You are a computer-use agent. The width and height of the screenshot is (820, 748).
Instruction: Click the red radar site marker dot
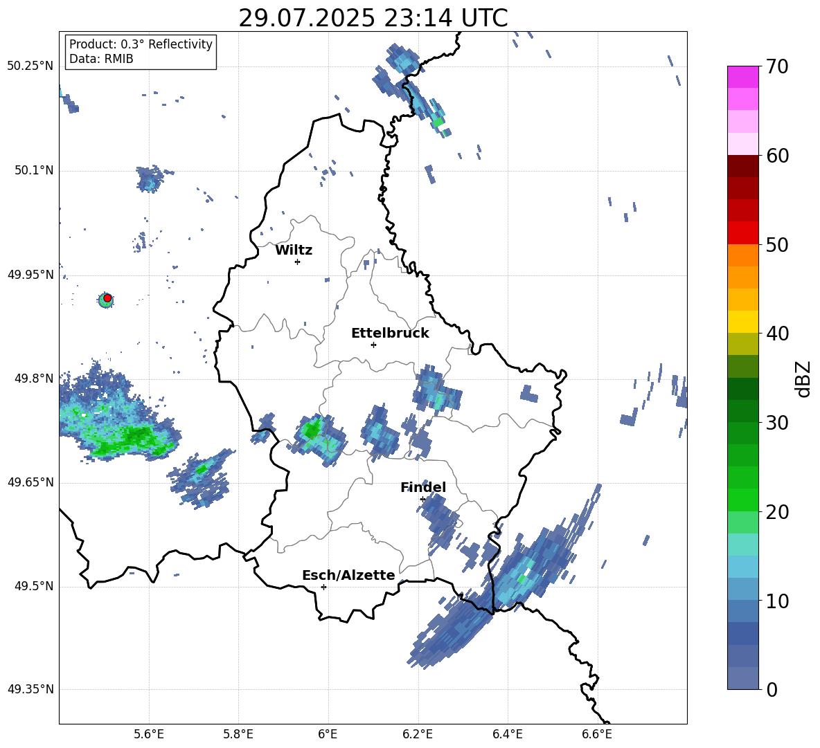pyautogui.click(x=107, y=298)
